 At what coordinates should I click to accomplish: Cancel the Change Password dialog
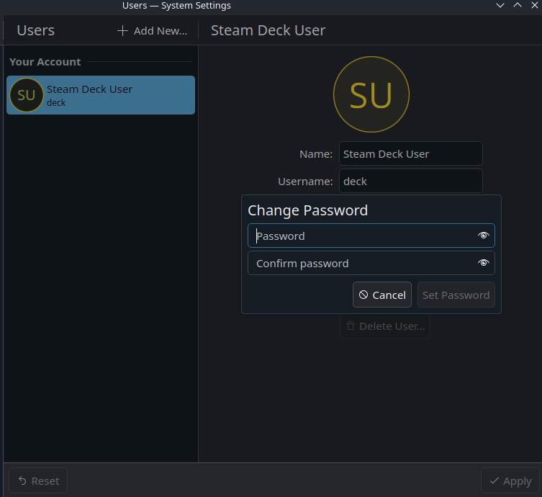[x=382, y=295]
